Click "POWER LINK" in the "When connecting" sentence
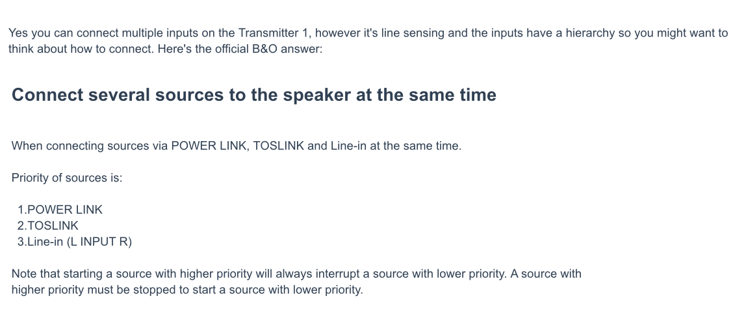746x309 pixels. pyautogui.click(x=209, y=146)
